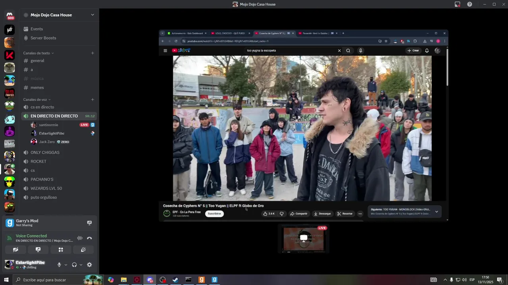The height and width of the screenshot is (285, 508).
Task: Open Windows notification center icon
Action: (x=500, y=280)
